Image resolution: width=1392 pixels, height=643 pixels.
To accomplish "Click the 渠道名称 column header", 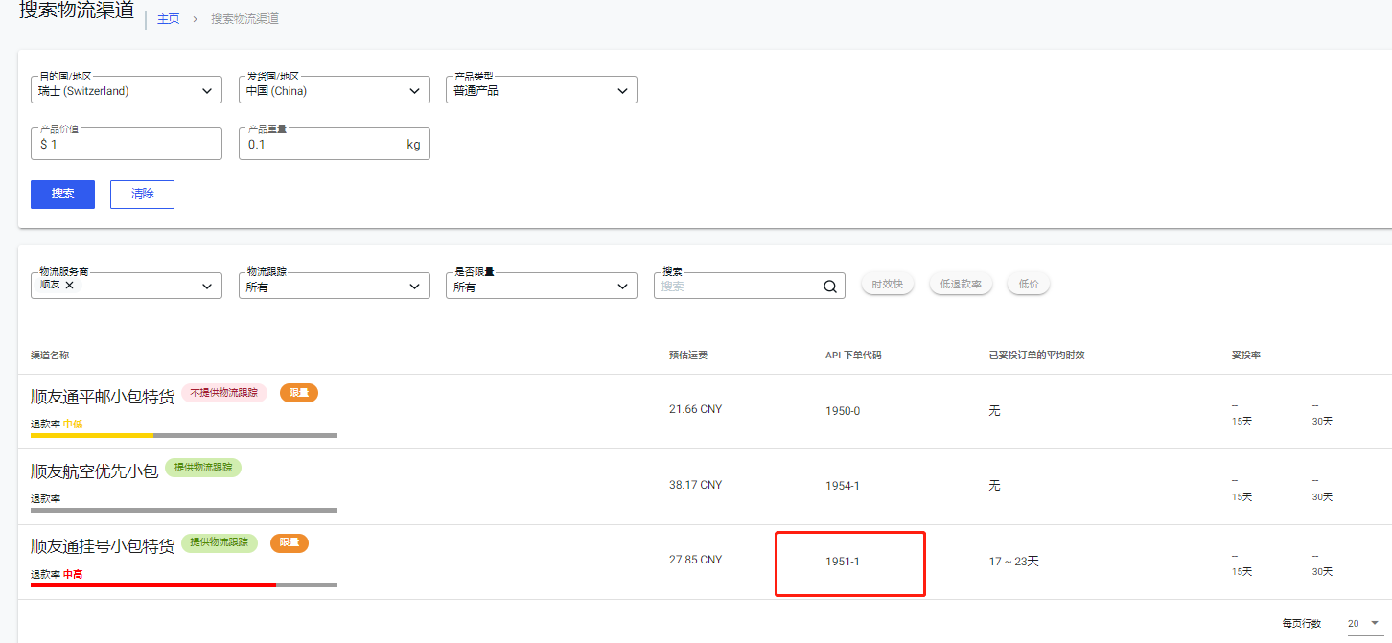I will point(50,356).
